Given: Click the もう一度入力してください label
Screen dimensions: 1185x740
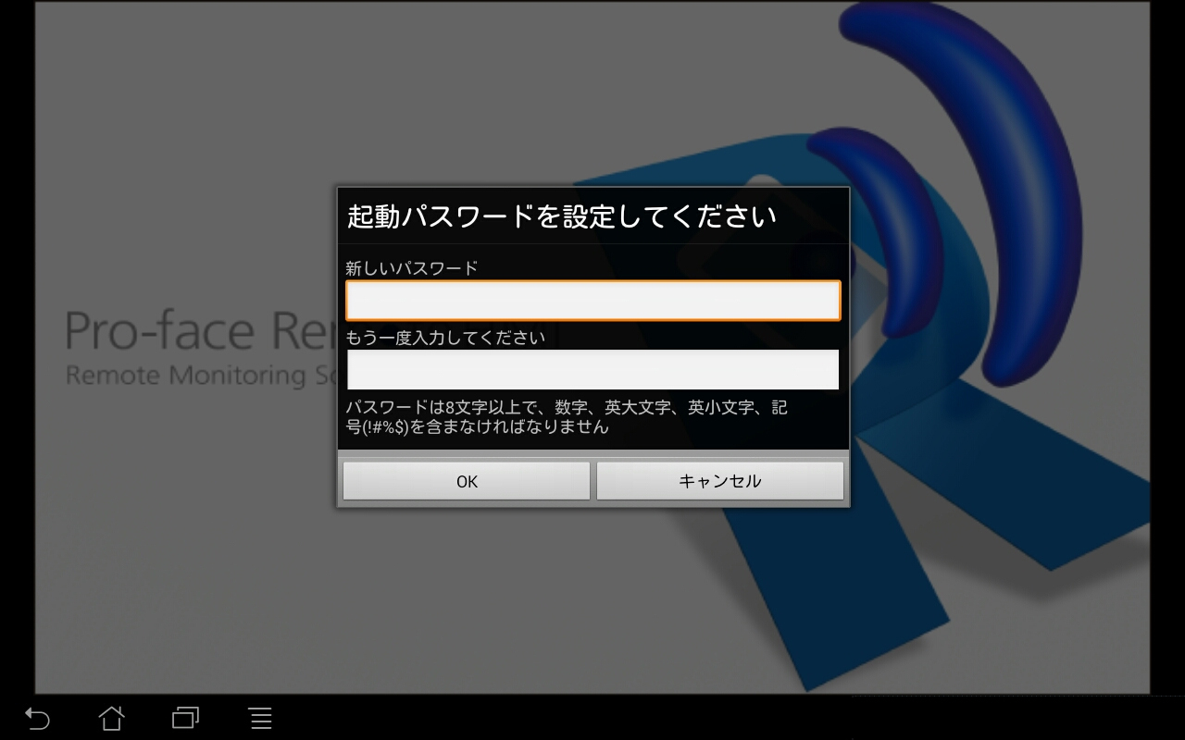Looking at the screenshot, I should point(445,338).
